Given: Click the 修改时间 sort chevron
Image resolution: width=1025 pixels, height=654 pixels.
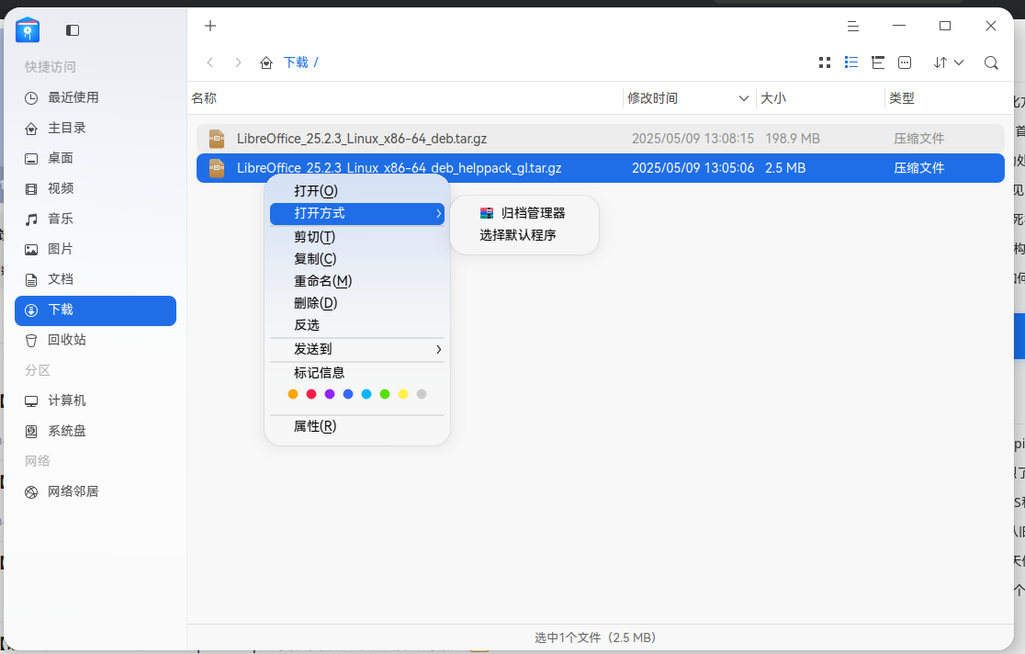Looking at the screenshot, I should [x=743, y=98].
